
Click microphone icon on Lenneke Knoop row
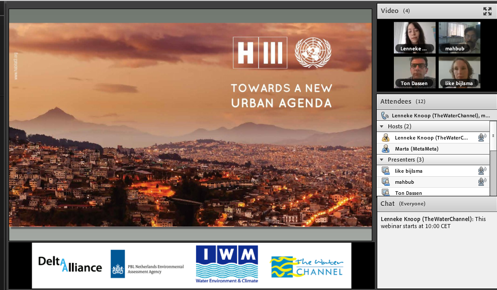(x=482, y=137)
